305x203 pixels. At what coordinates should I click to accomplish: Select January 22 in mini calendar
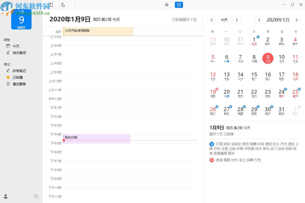coord(254,93)
